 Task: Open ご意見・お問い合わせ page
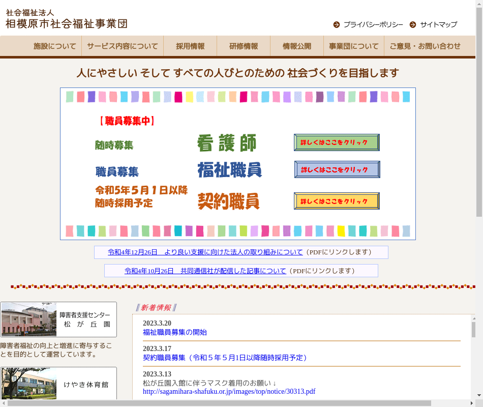click(425, 46)
